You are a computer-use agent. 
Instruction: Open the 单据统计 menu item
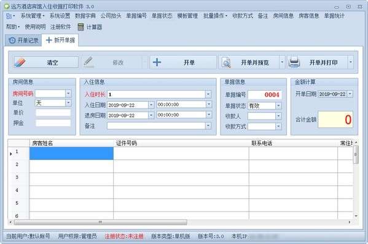334,16
